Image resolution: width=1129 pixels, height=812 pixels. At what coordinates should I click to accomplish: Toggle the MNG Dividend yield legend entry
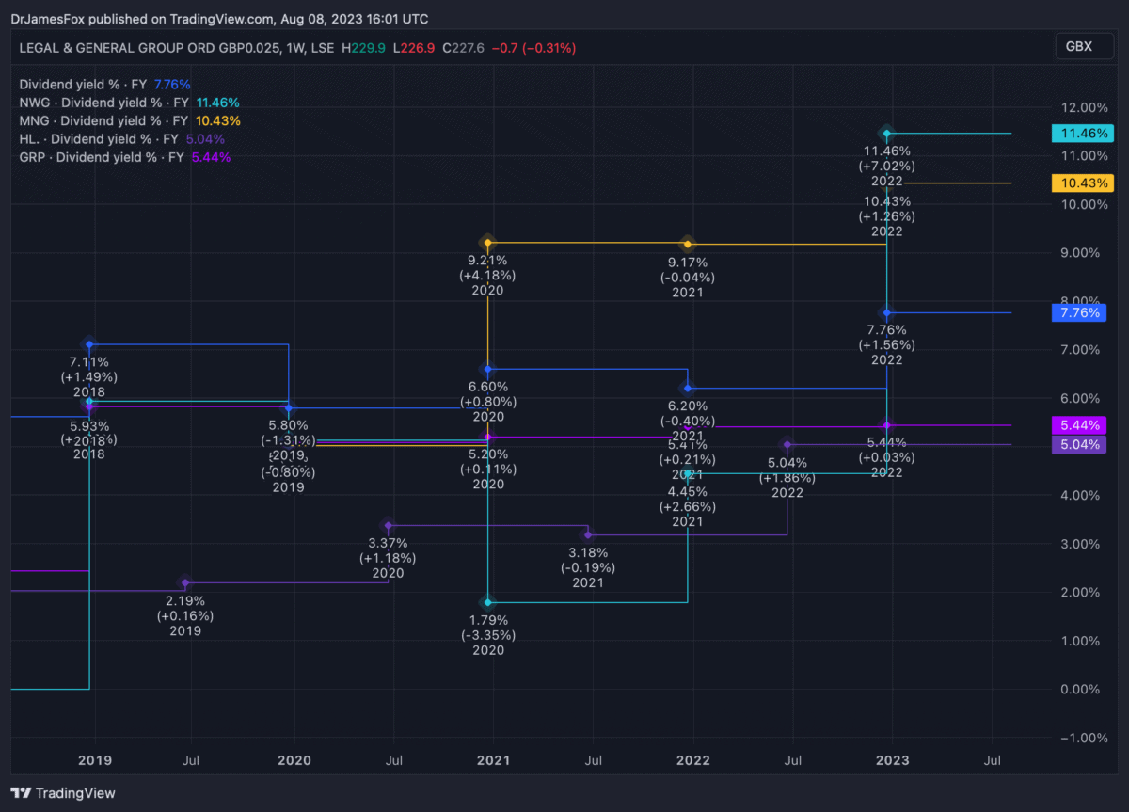(104, 120)
